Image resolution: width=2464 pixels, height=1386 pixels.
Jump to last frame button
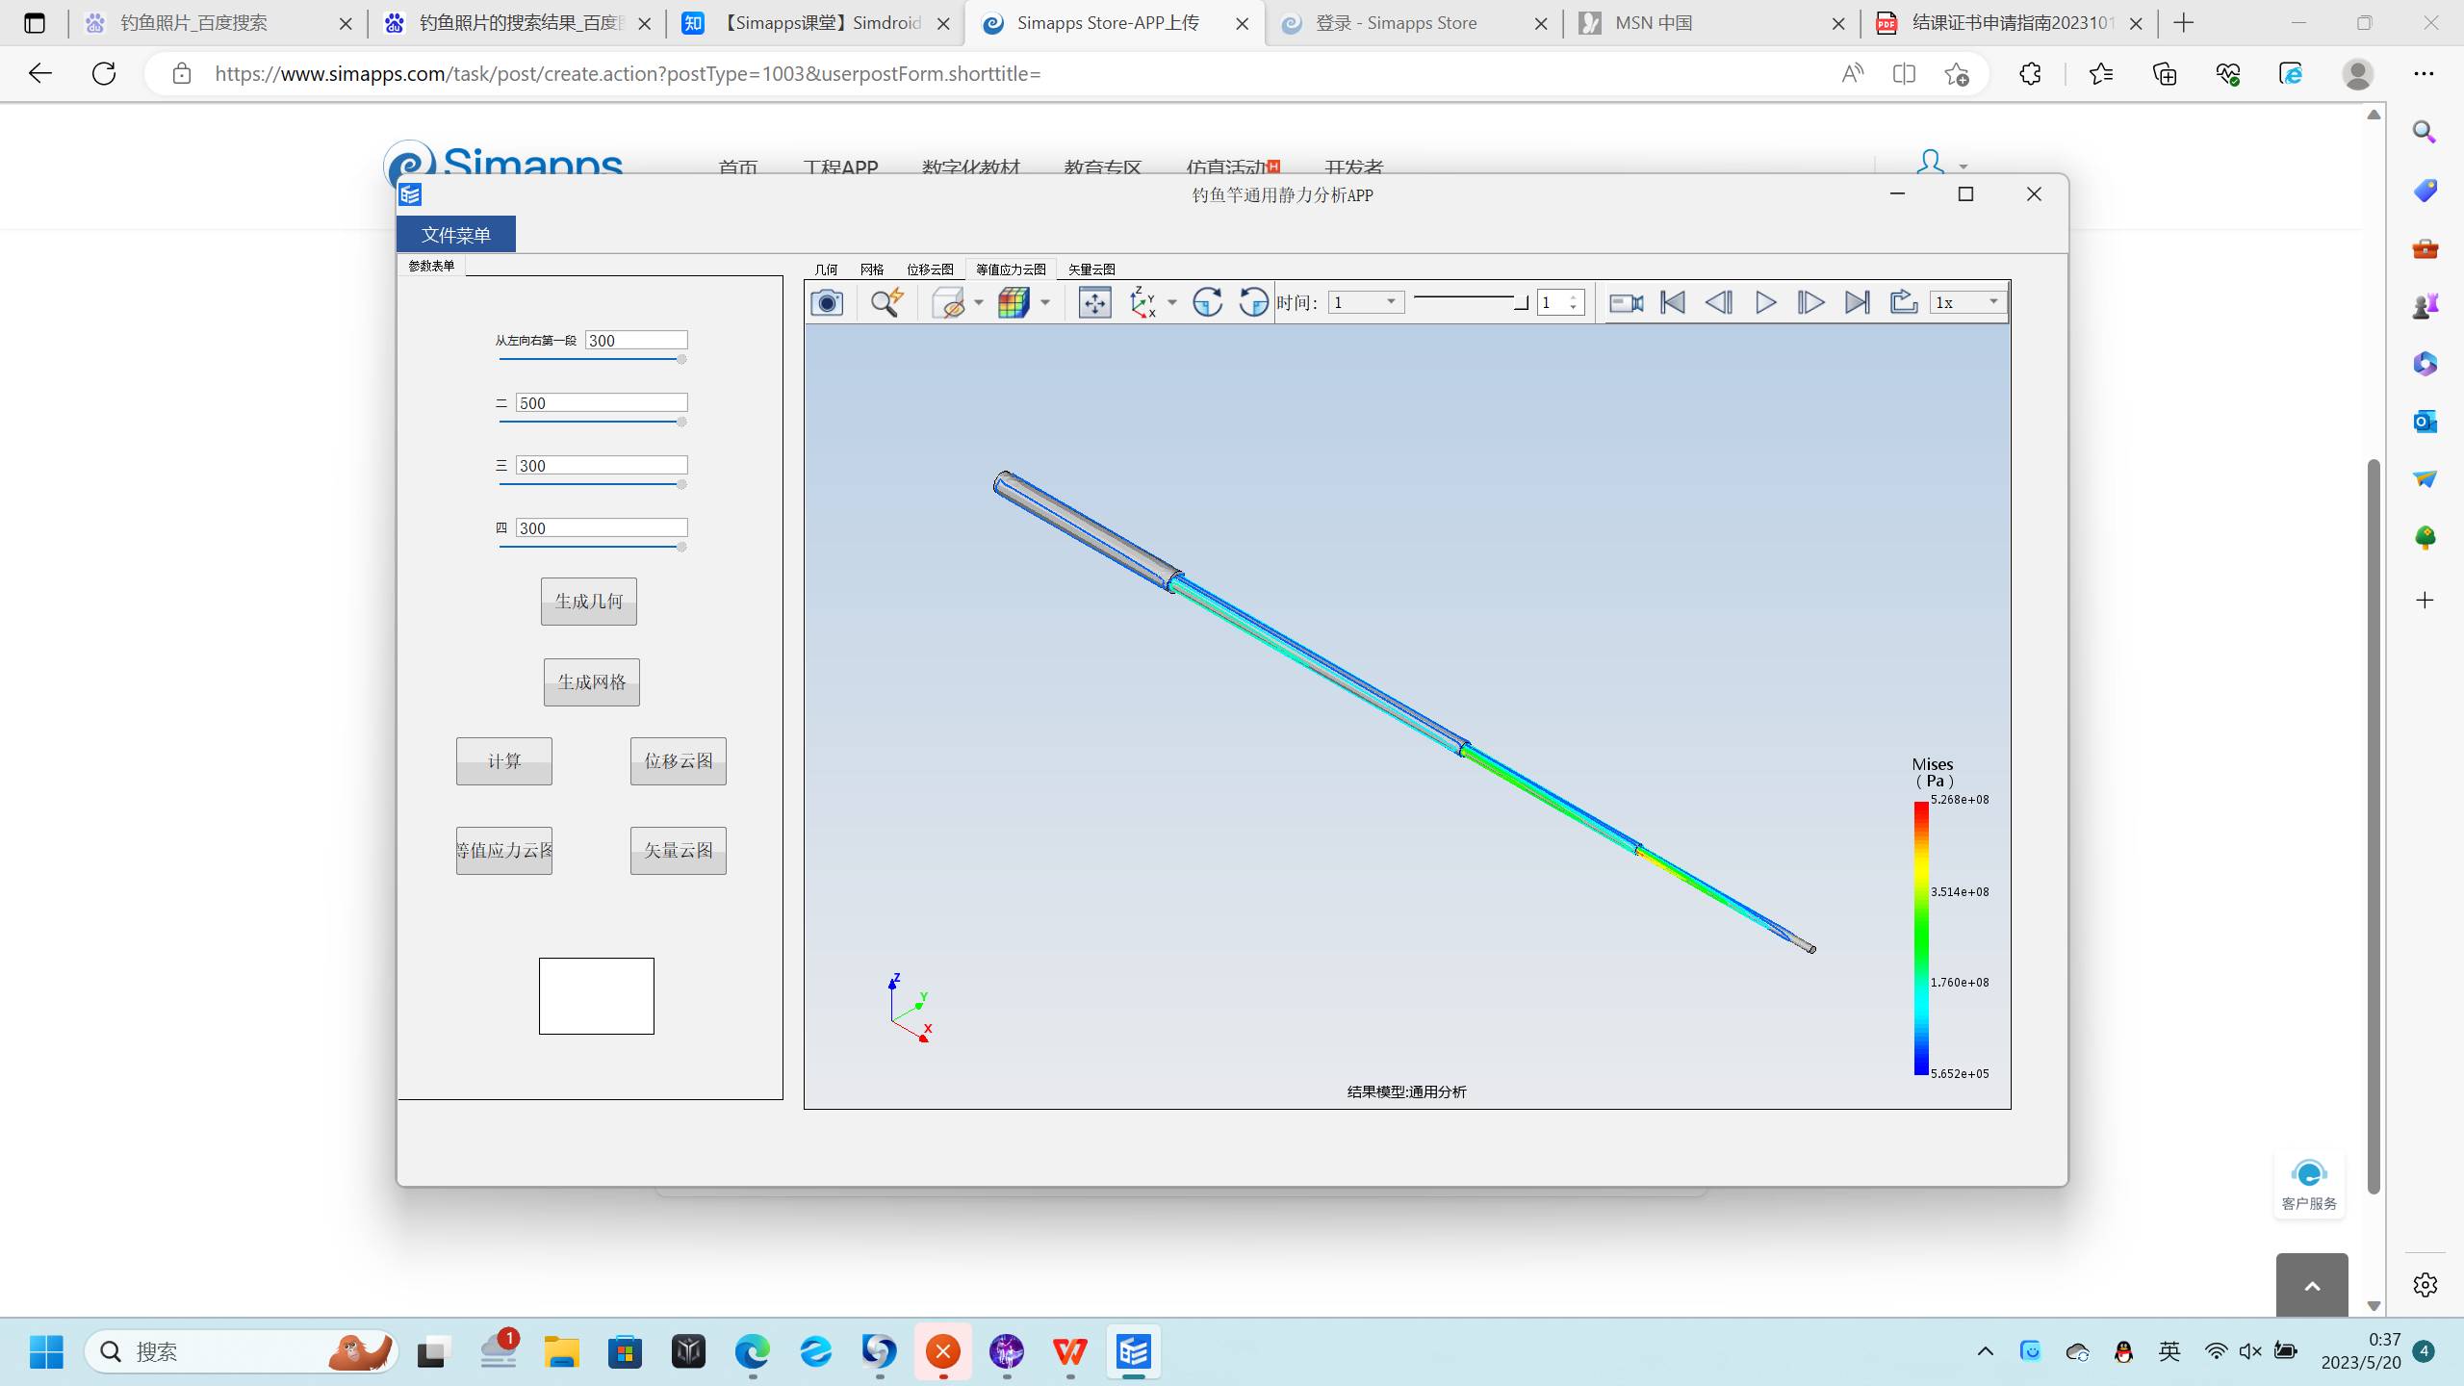[x=1858, y=302]
